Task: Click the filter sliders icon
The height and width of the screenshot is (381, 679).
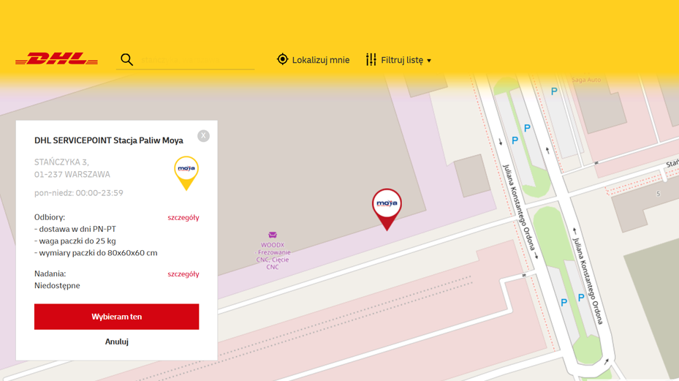Action: 371,59
